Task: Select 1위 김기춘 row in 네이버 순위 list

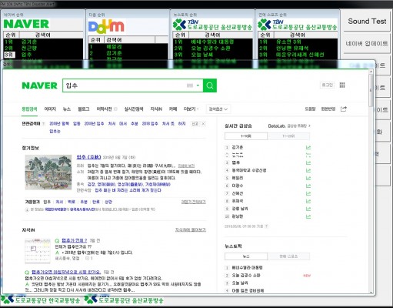Action: 43,42
